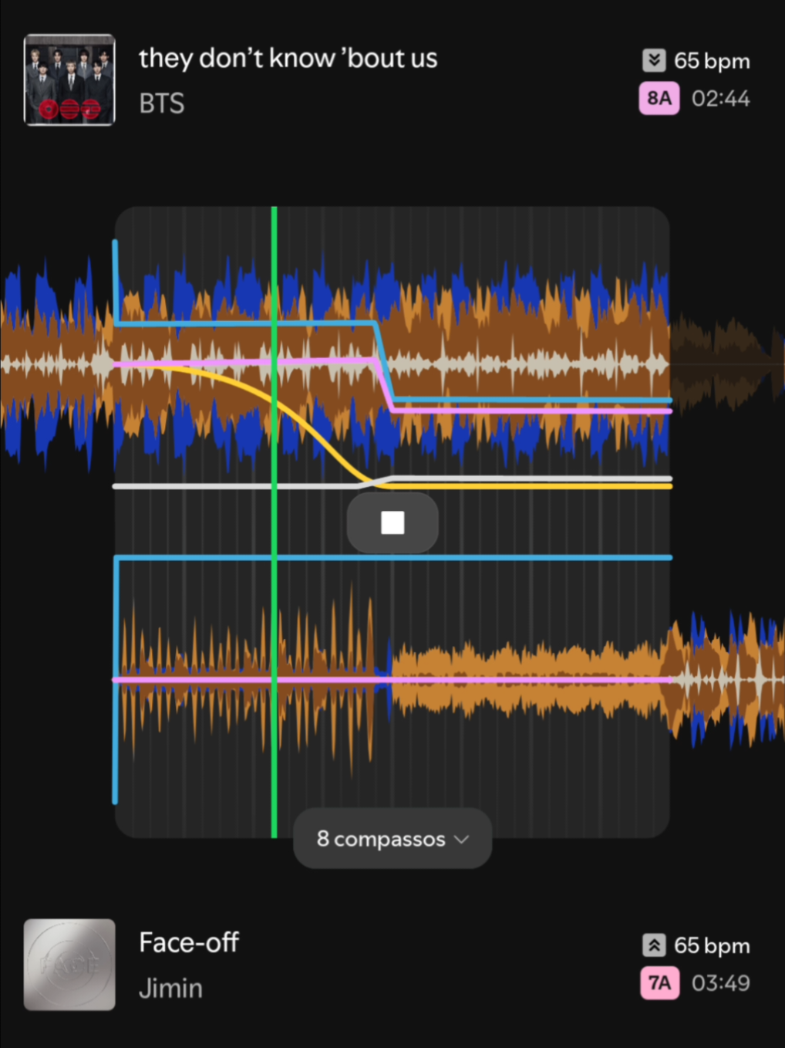
Task: Select the artist name BTS
Action: tap(162, 103)
